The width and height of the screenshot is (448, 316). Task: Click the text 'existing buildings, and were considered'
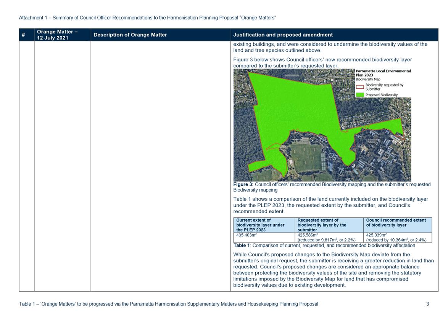(x=330, y=47)
